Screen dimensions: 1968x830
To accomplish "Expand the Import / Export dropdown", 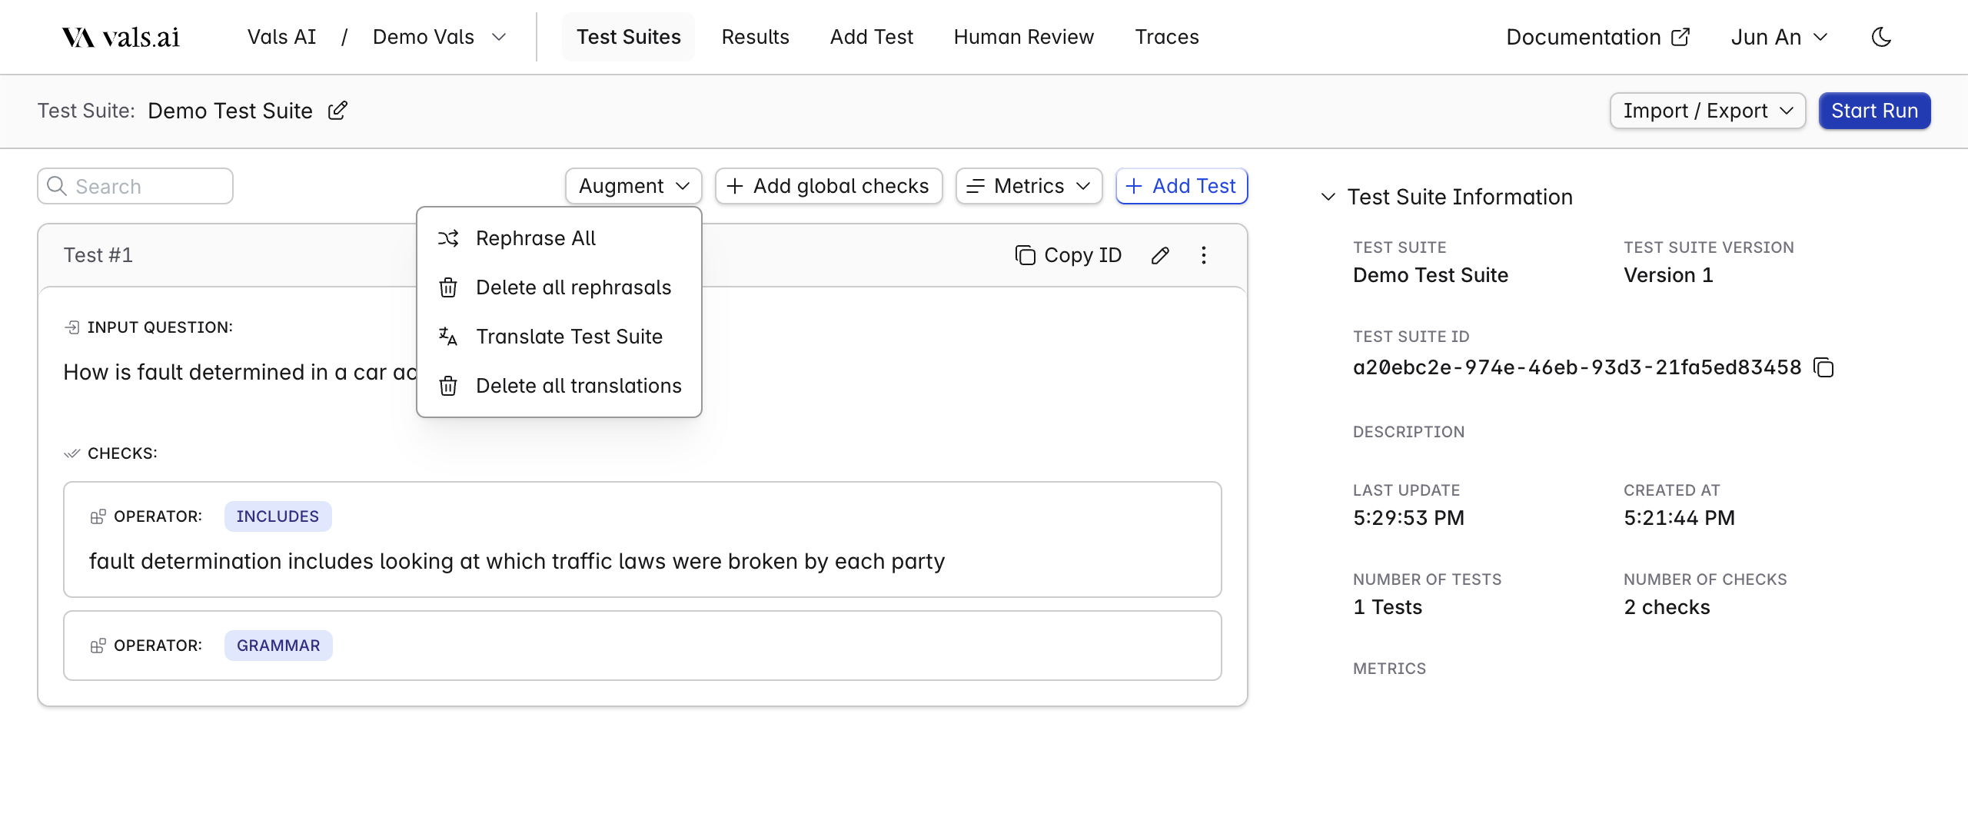I will click(1707, 111).
